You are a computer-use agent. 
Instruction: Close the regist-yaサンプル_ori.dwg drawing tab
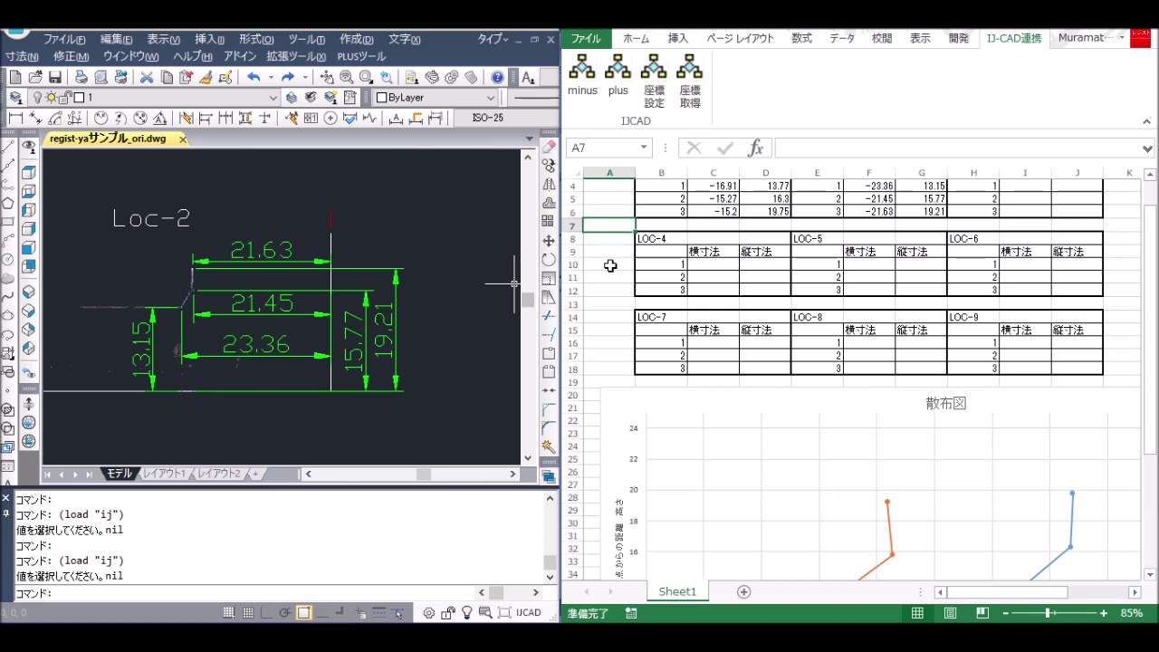(x=183, y=139)
